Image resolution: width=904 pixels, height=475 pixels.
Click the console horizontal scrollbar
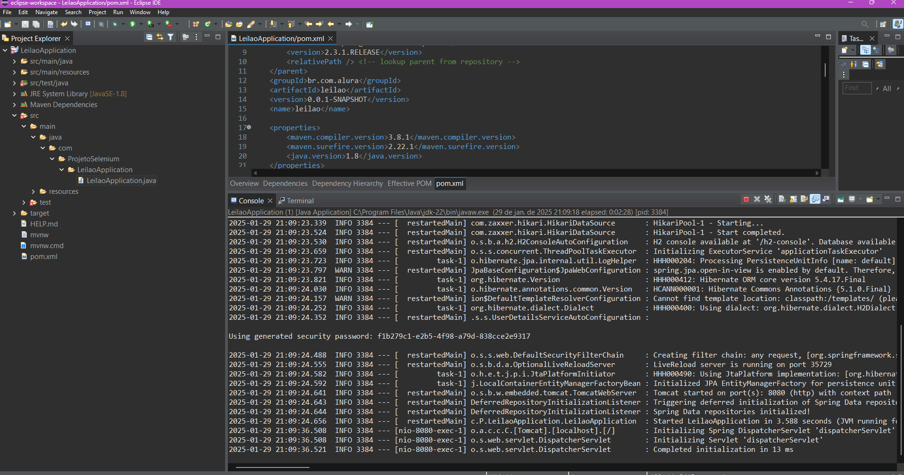pos(273,467)
